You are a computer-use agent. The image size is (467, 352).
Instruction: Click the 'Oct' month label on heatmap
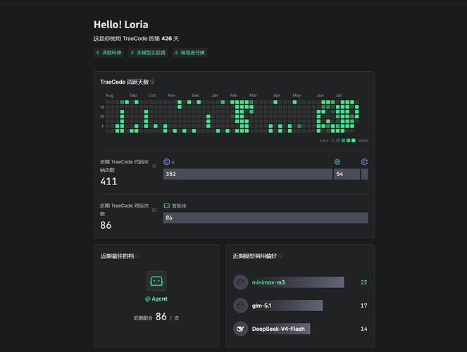(x=152, y=95)
